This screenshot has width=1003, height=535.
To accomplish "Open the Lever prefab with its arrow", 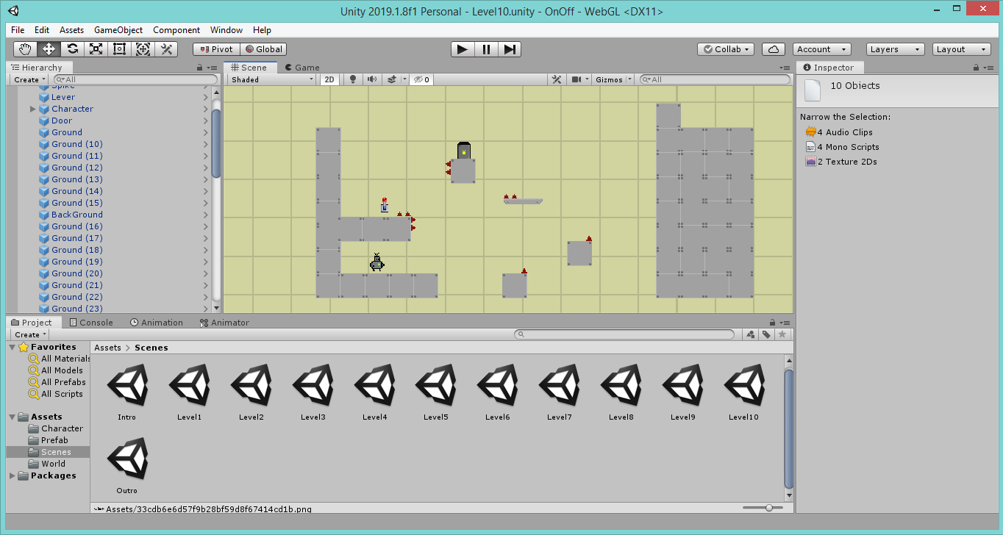I will point(206,97).
